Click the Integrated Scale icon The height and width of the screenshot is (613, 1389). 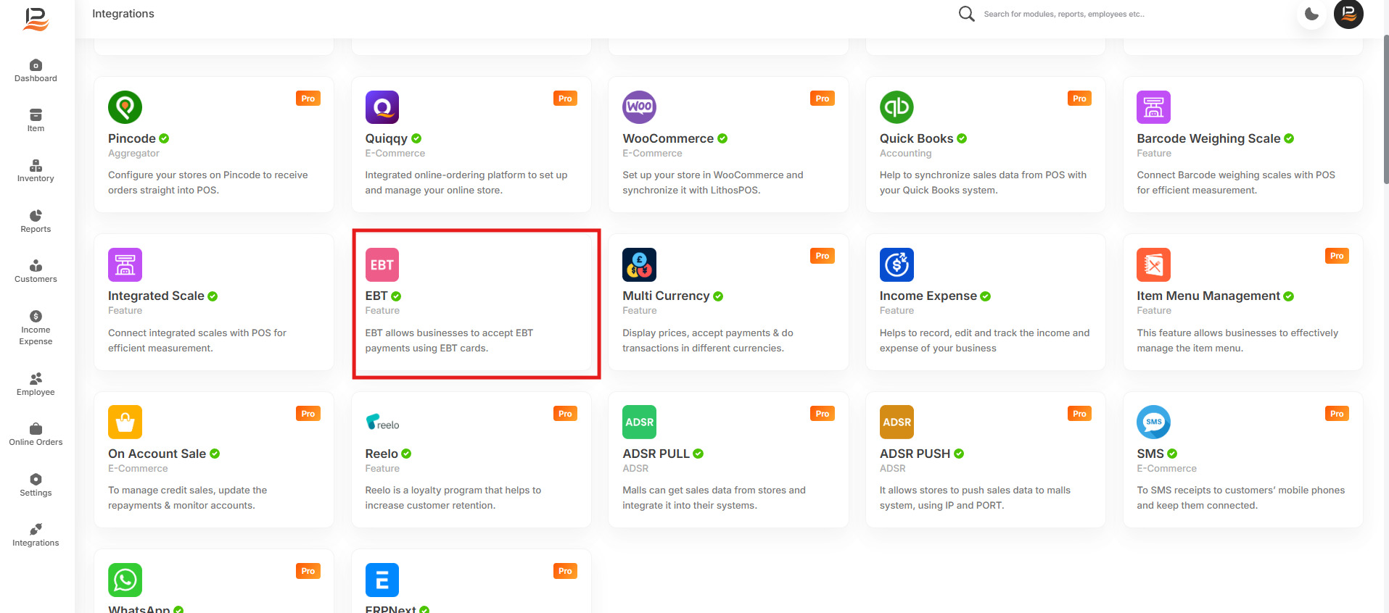[x=125, y=264]
